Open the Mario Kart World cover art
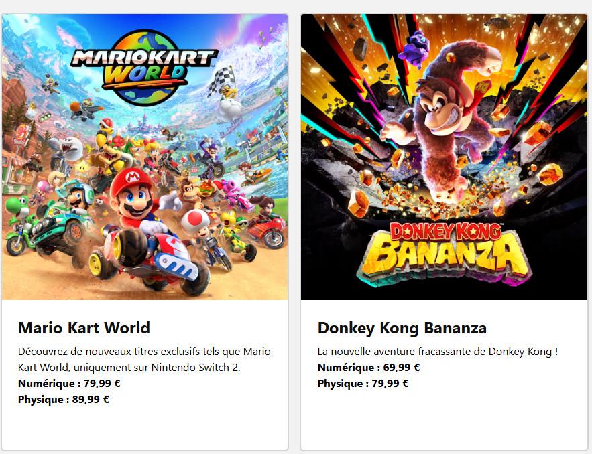Viewport: 592px width, 454px height. (x=145, y=157)
